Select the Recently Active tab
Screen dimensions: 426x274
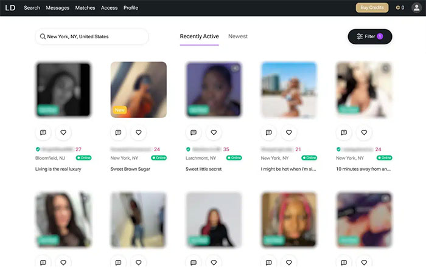click(199, 36)
